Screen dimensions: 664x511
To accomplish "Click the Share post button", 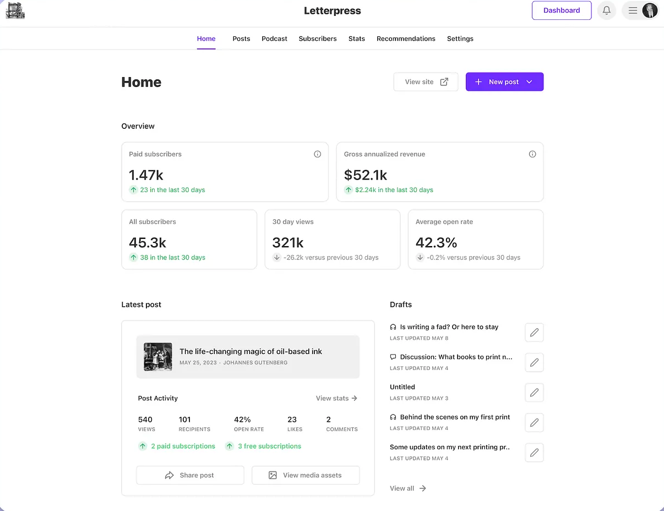I will (190, 475).
